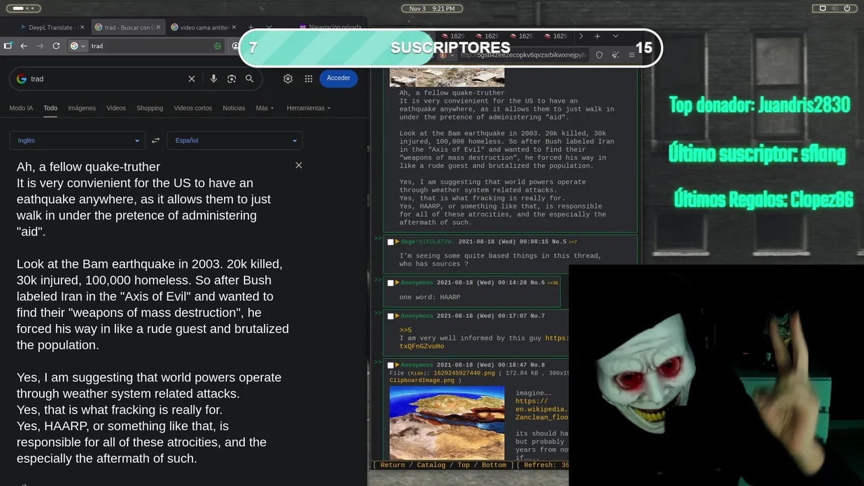Open the target language Español dropdown
Viewport: 864px width, 486px height.
coord(235,140)
